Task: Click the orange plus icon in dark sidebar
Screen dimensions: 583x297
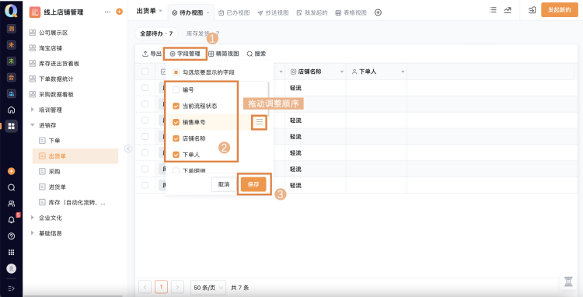Action: (x=12, y=171)
